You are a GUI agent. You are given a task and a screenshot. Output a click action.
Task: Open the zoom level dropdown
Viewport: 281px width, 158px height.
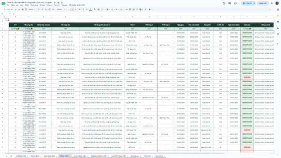tap(32, 9)
